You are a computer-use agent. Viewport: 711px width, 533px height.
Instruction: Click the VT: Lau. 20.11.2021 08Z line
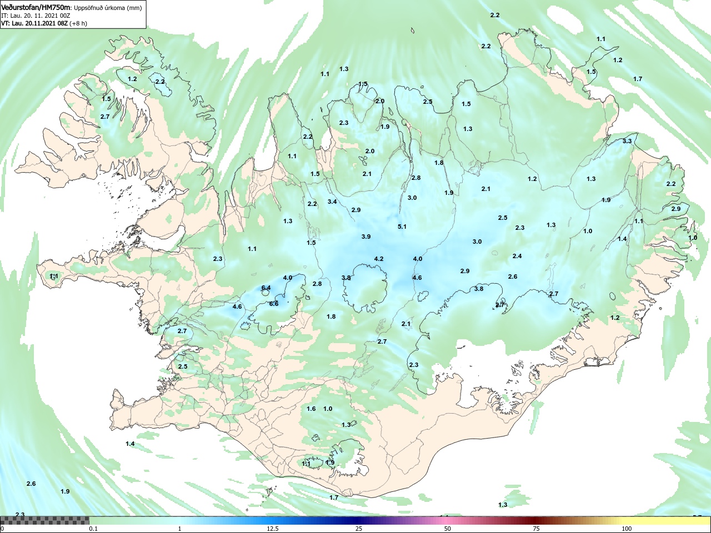(44, 23)
